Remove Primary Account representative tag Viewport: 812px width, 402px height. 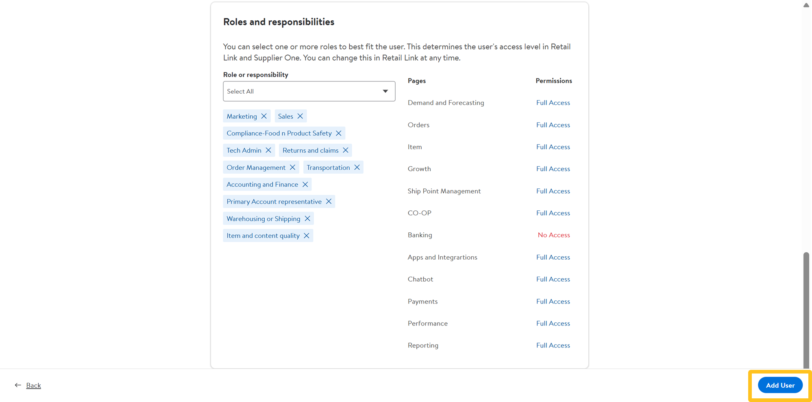coord(329,202)
